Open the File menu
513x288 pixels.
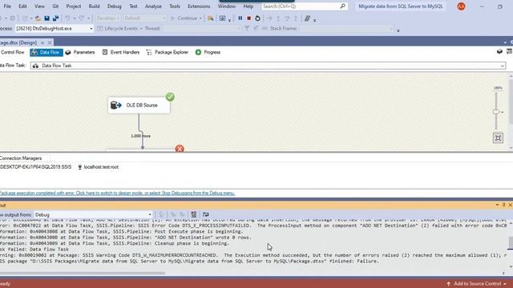[x=7, y=6]
